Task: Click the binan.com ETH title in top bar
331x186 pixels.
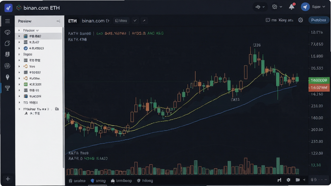Action: coord(42,8)
